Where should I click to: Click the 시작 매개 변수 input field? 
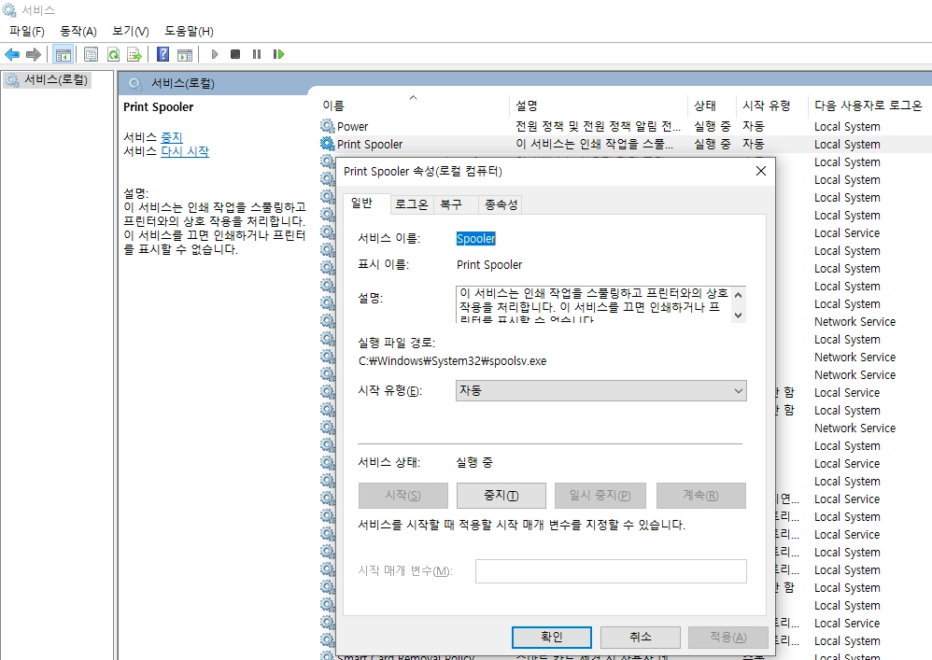pyautogui.click(x=611, y=571)
